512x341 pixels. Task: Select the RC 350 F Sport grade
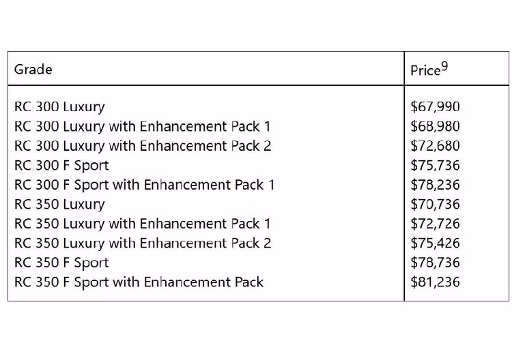[x=61, y=263]
